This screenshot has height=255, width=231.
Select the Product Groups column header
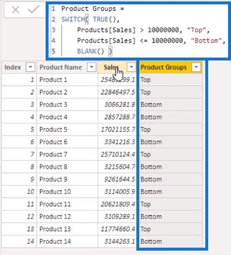171,67
